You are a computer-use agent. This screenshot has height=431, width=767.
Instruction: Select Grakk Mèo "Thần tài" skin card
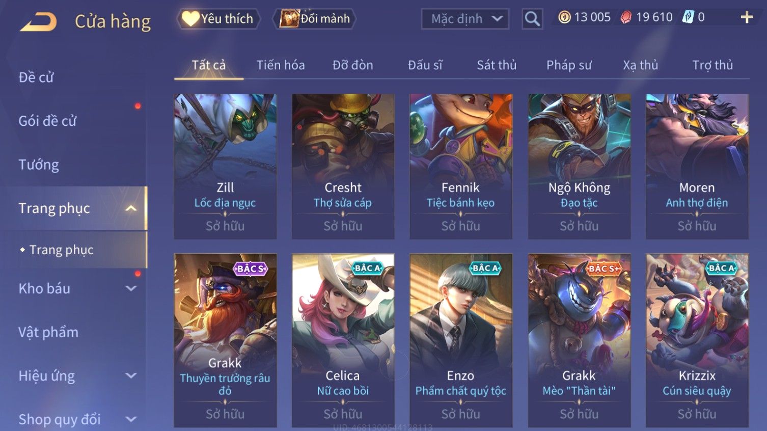tap(579, 340)
